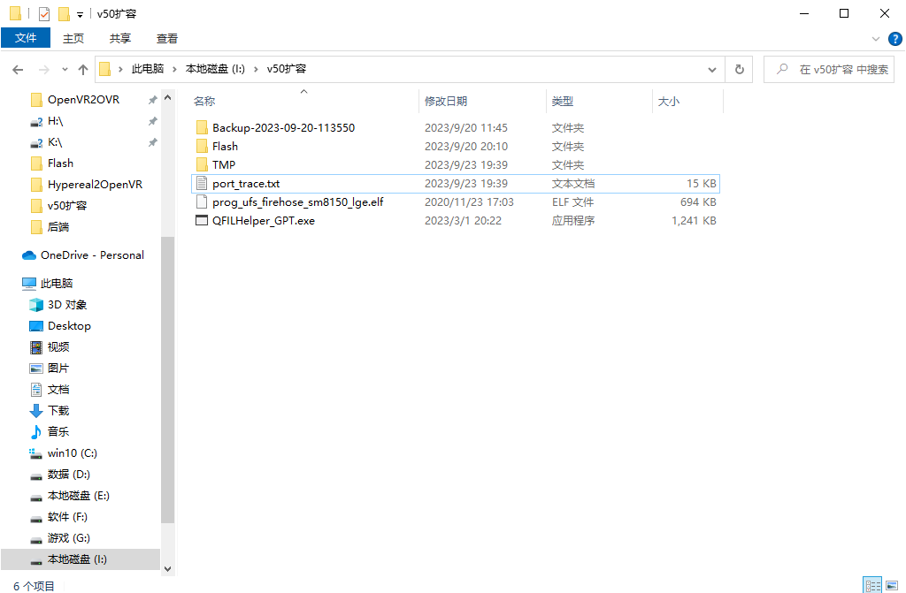Open the Backup-2023-09-20-113550 folder
This screenshot has width=906, height=593.
283,128
